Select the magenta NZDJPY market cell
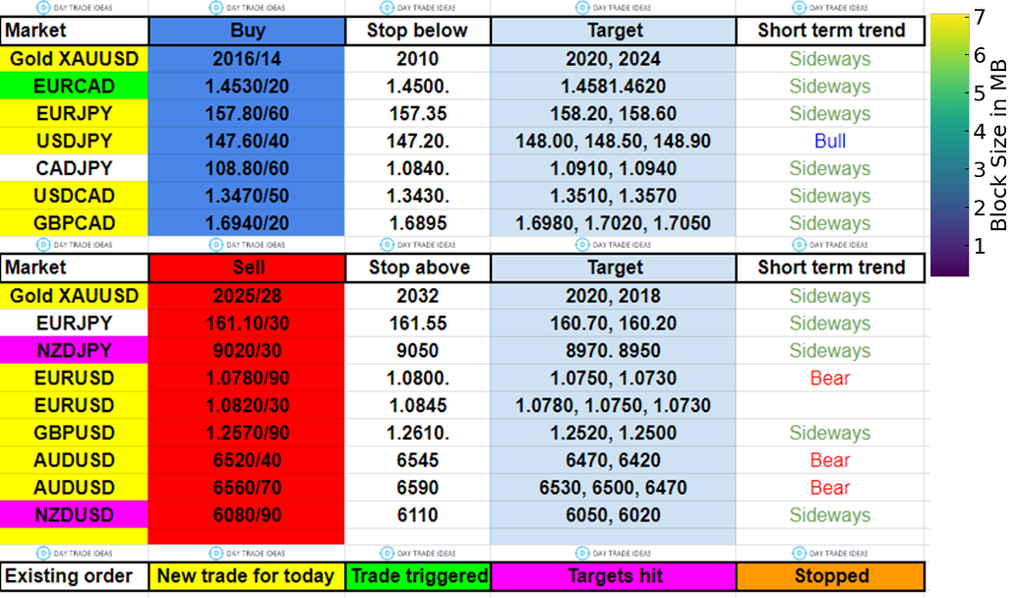Image resolution: width=1018 pixels, height=598 pixels. click(x=74, y=351)
